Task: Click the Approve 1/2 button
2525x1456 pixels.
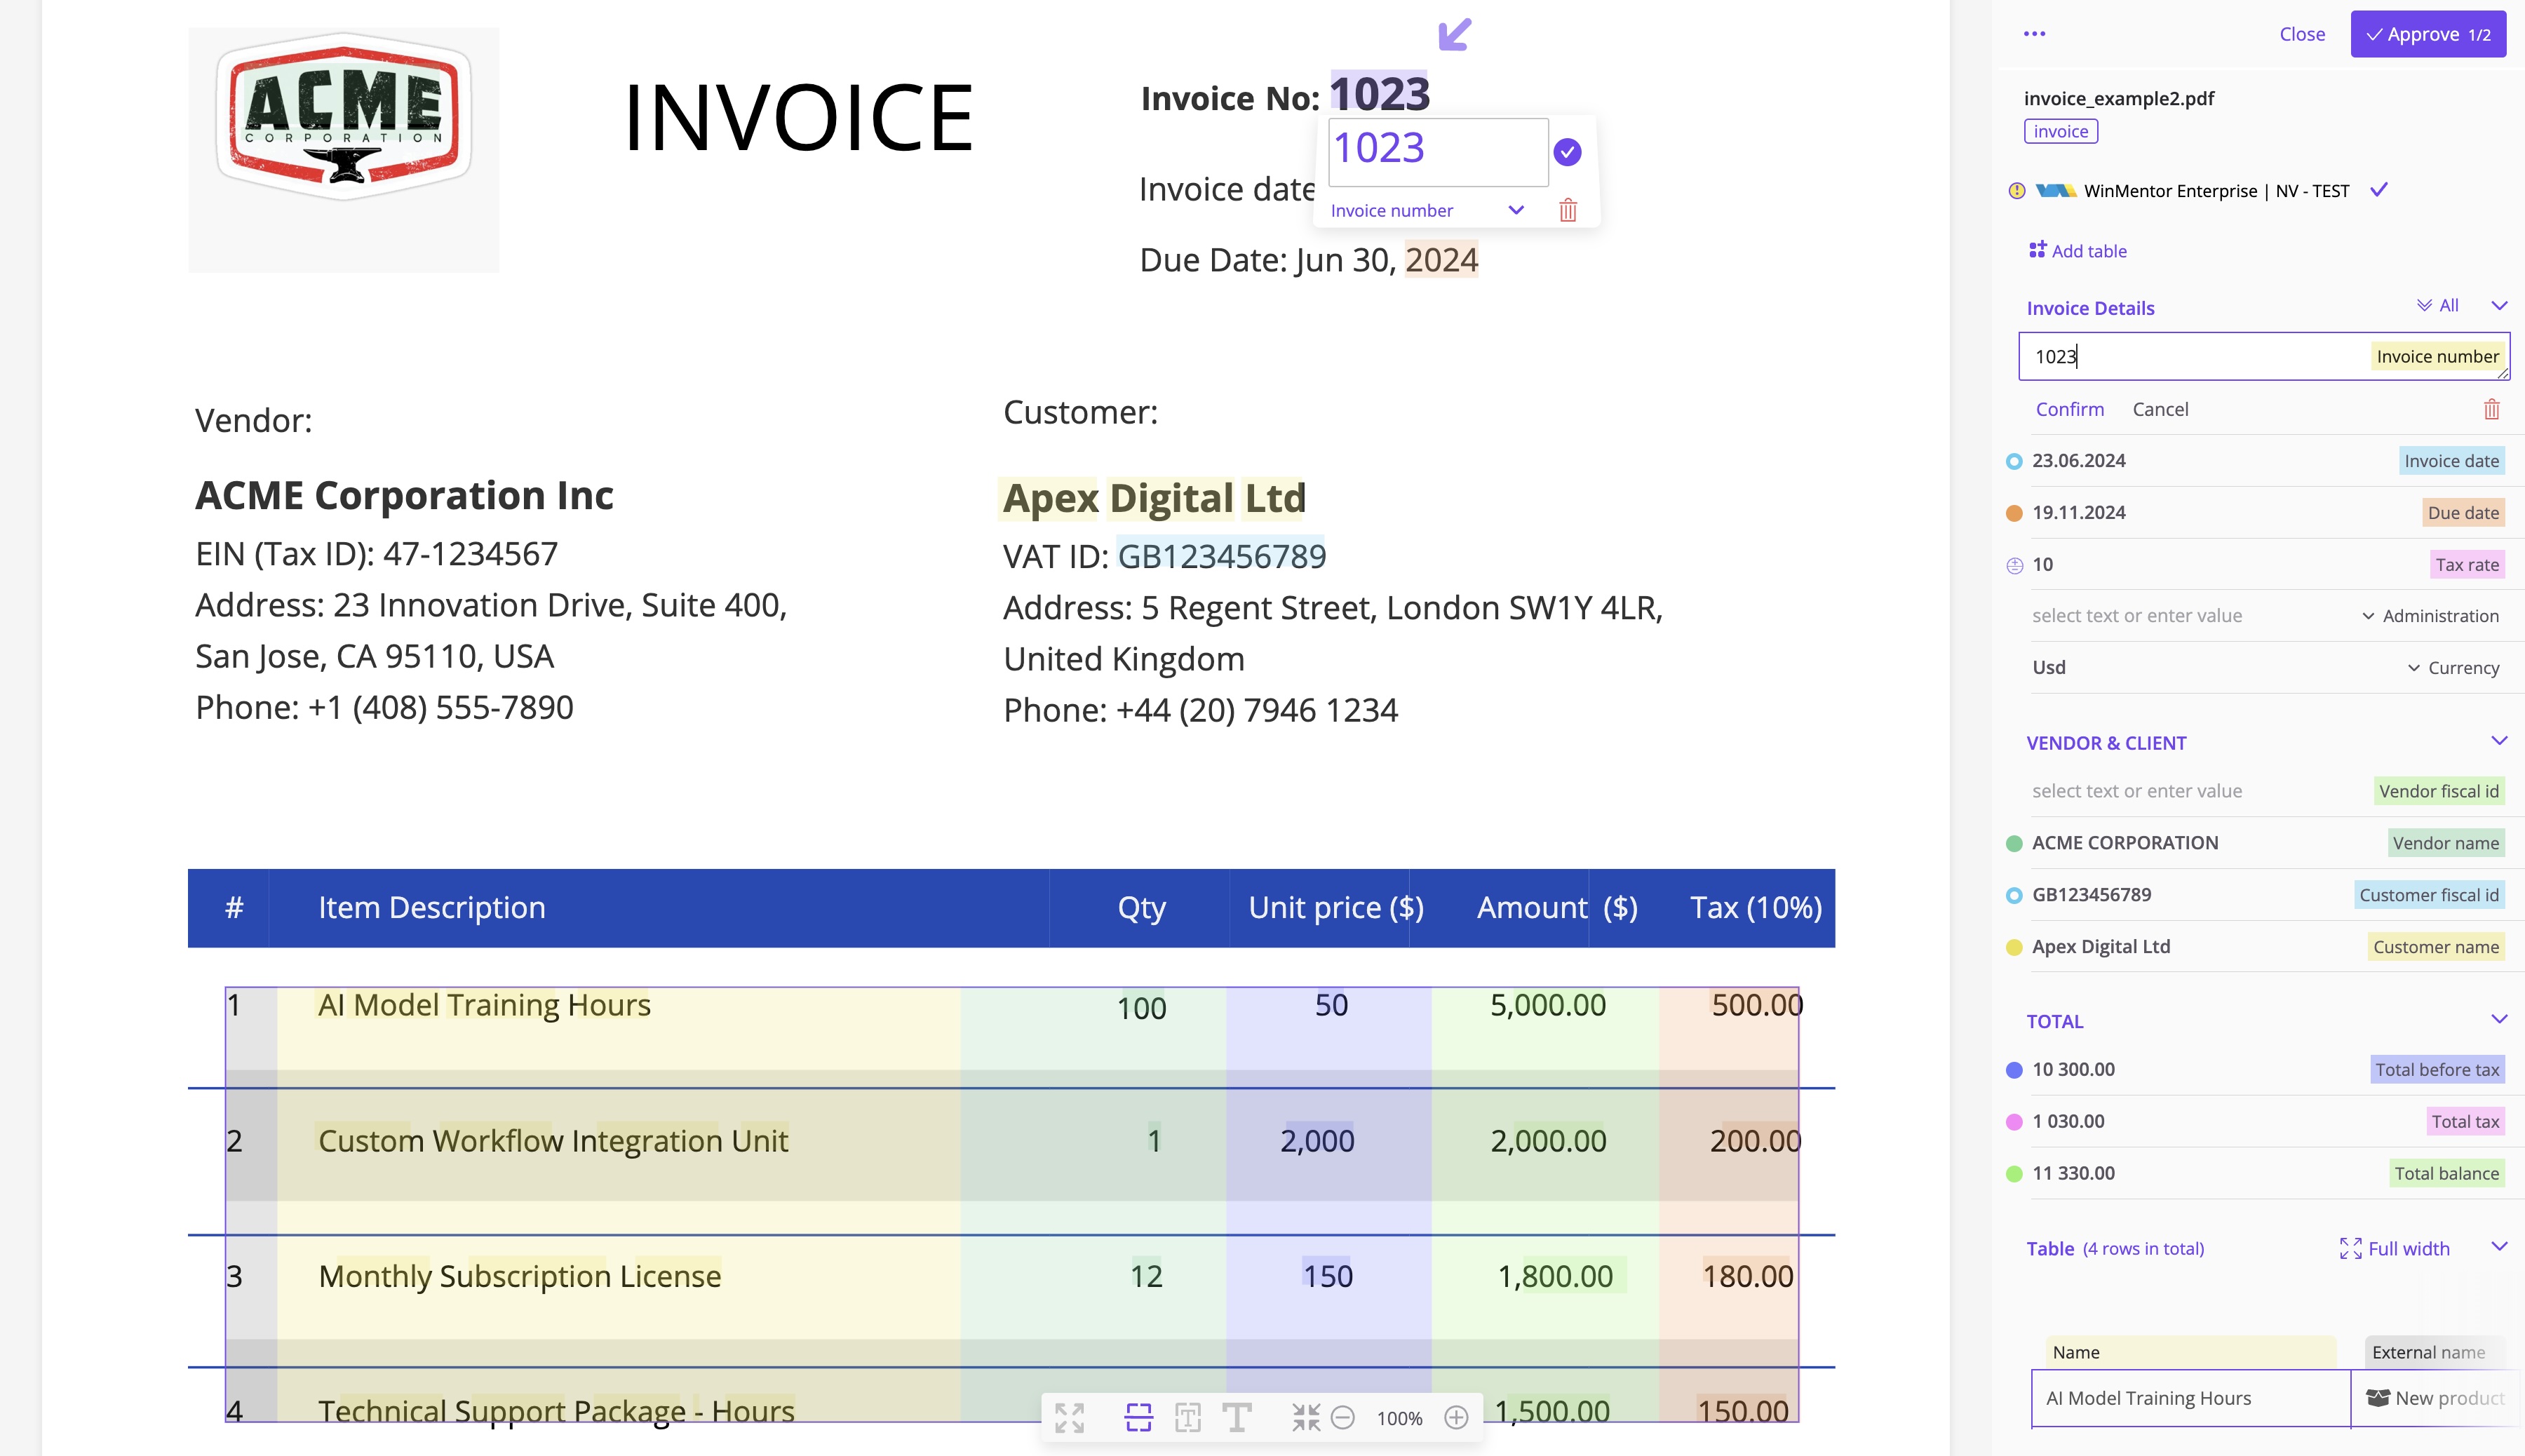Action: point(2428,34)
